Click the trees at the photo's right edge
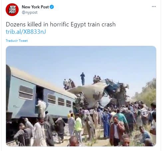Viewport: 164px width, 151px height. coord(146,92)
